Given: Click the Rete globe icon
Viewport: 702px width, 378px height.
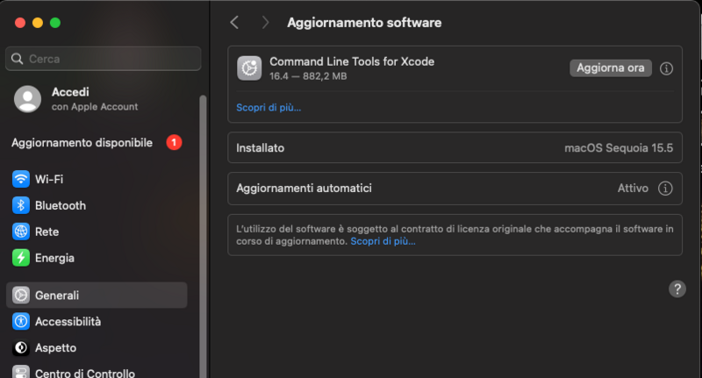Looking at the screenshot, I should pyautogui.click(x=21, y=232).
